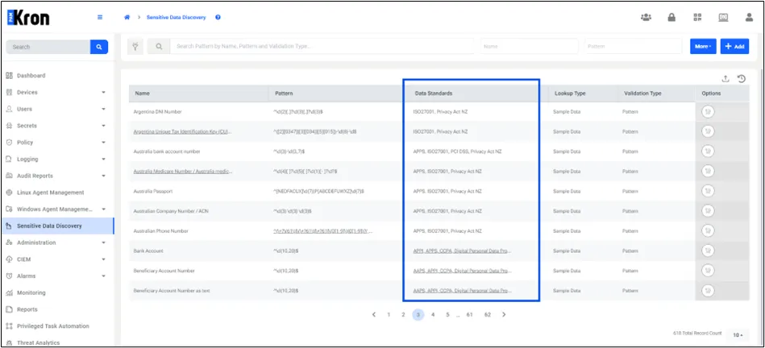This screenshot has height=348, width=765.
Task: Expand the Alarms sidebar menu
Action: [x=103, y=275]
